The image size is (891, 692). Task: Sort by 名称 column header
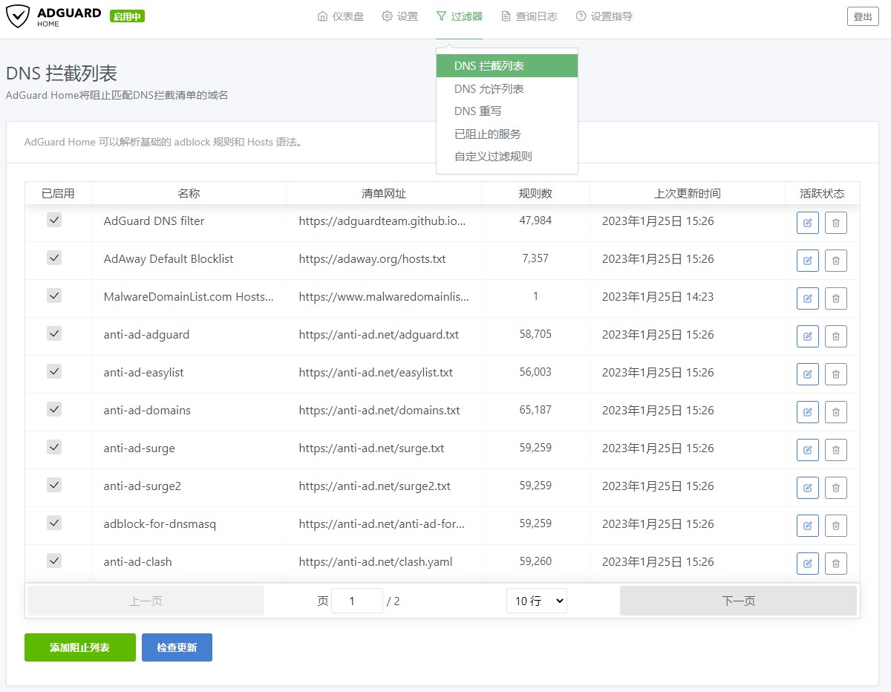click(189, 193)
